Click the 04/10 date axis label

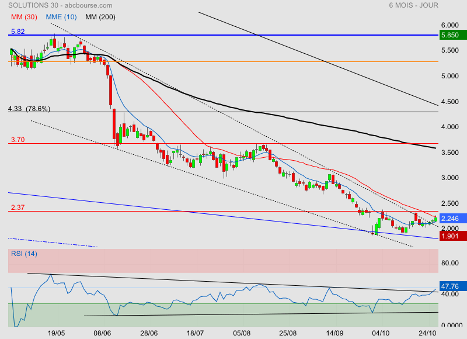[x=381, y=333]
